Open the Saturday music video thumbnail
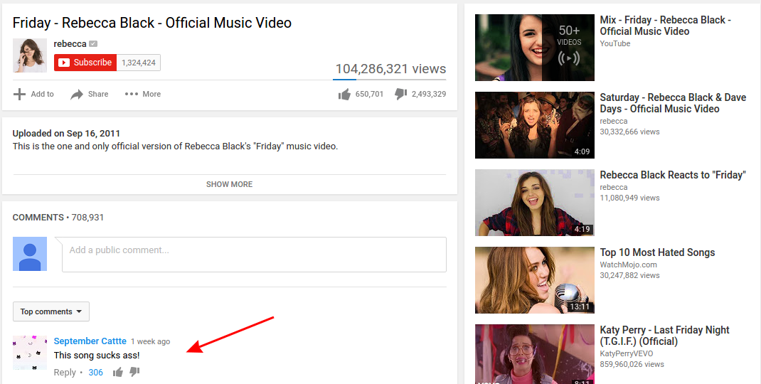The height and width of the screenshot is (384, 761). click(x=534, y=125)
